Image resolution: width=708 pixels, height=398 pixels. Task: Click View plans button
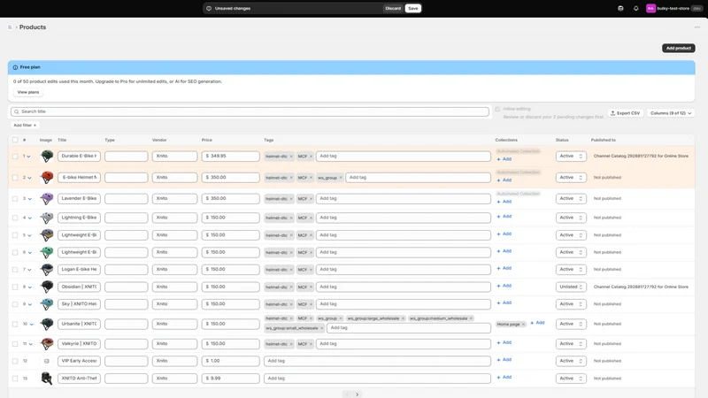click(x=28, y=92)
